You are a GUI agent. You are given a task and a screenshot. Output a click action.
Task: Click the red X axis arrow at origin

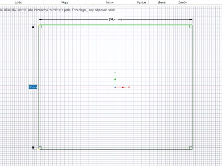(121, 87)
